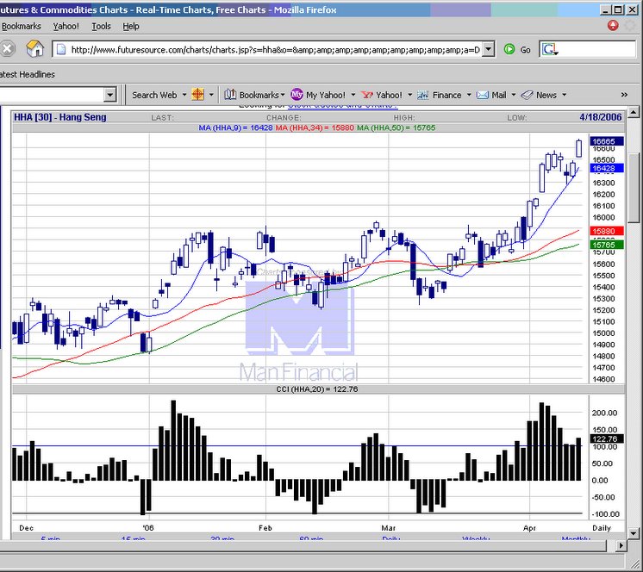
Task: Open Latest Headlines bookmark feed
Action: 27,74
